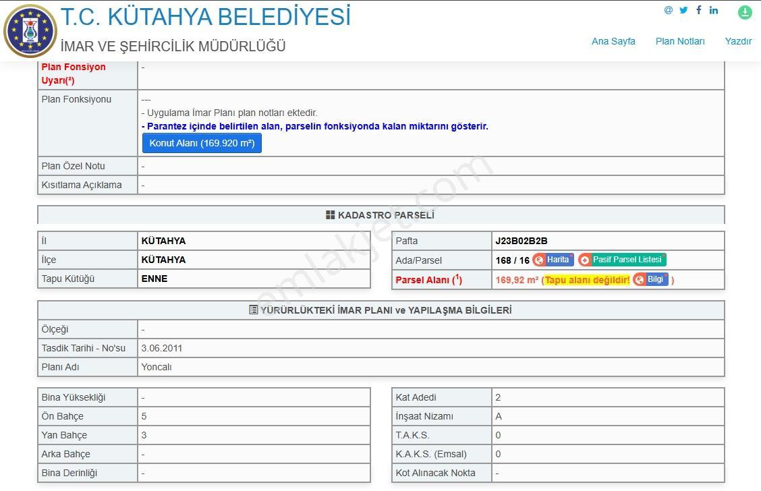This screenshot has height=491, width=761.
Task: Click the Bina Yüksekliği label
Action: click(x=74, y=397)
